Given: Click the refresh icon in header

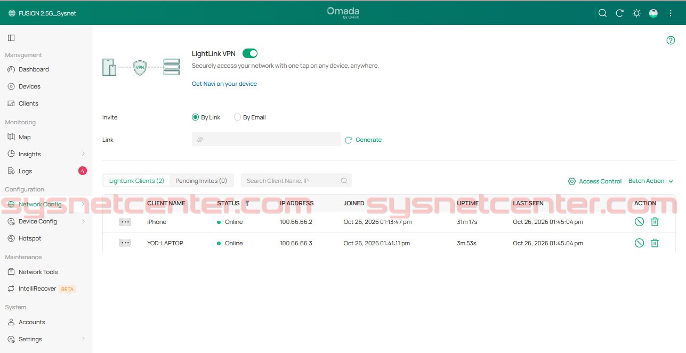Looking at the screenshot, I should [619, 13].
